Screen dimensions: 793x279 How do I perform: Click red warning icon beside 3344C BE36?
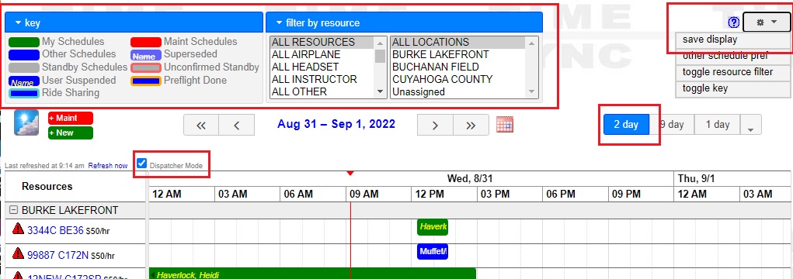[18, 229]
